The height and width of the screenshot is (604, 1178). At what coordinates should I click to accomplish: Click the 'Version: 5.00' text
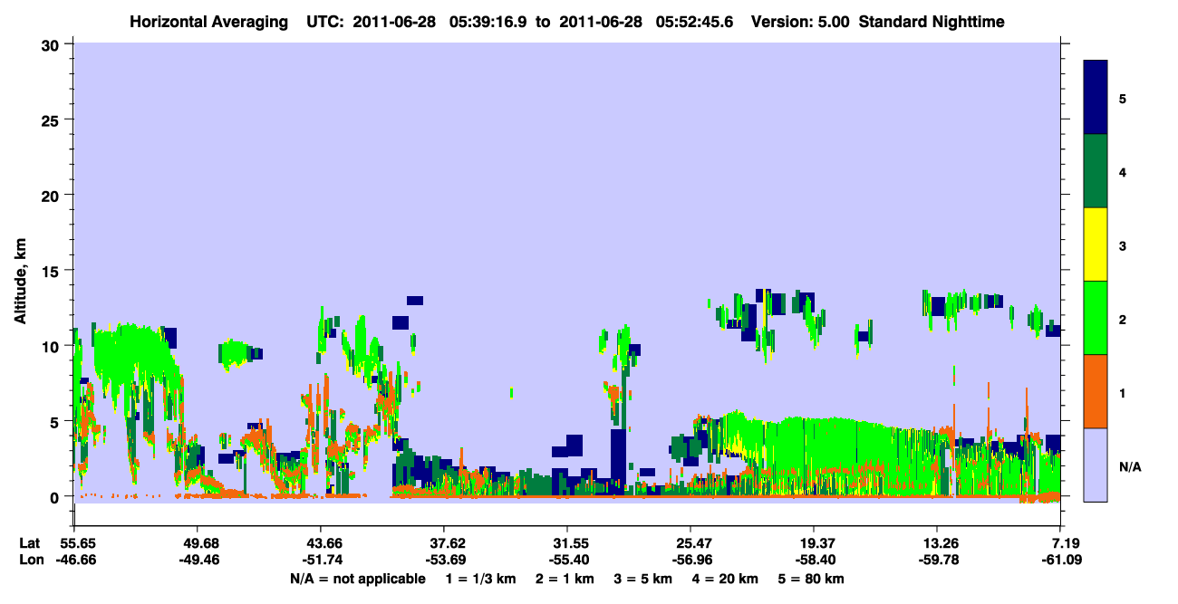point(798,21)
